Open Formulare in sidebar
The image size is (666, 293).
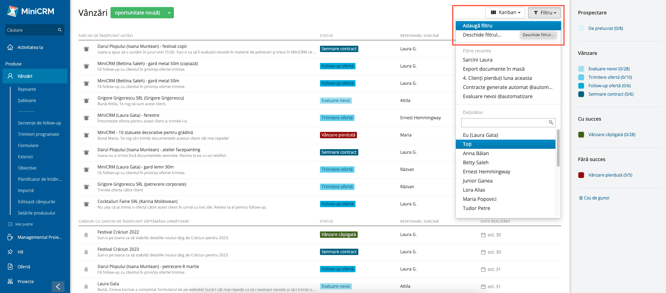coord(28,146)
